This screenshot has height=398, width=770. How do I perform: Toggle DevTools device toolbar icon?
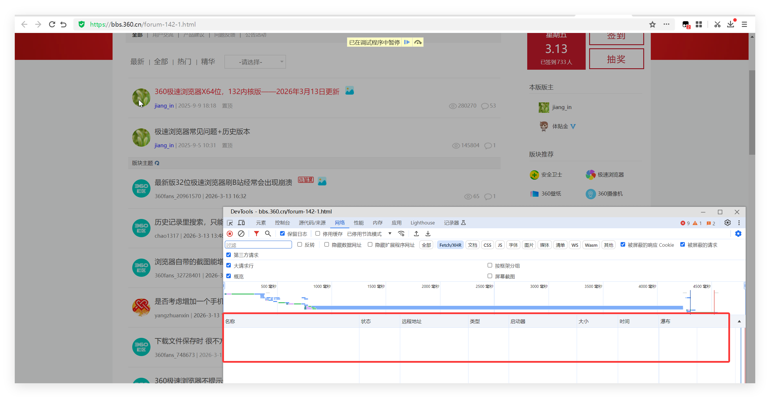[x=241, y=223]
